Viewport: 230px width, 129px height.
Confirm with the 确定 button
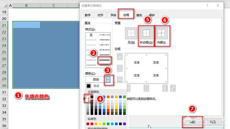[x=193, y=122]
